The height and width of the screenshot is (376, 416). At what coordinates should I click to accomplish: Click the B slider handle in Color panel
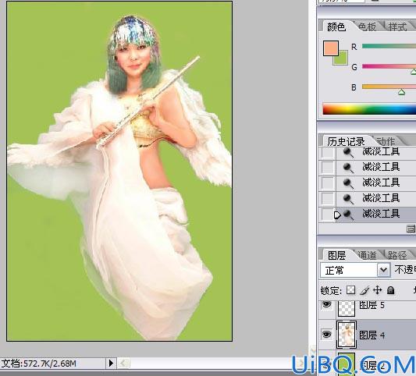coord(402,92)
